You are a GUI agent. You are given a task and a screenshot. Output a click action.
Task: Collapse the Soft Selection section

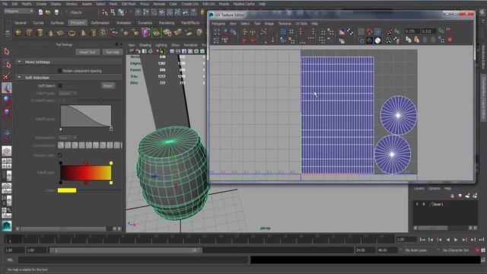pos(20,78)
